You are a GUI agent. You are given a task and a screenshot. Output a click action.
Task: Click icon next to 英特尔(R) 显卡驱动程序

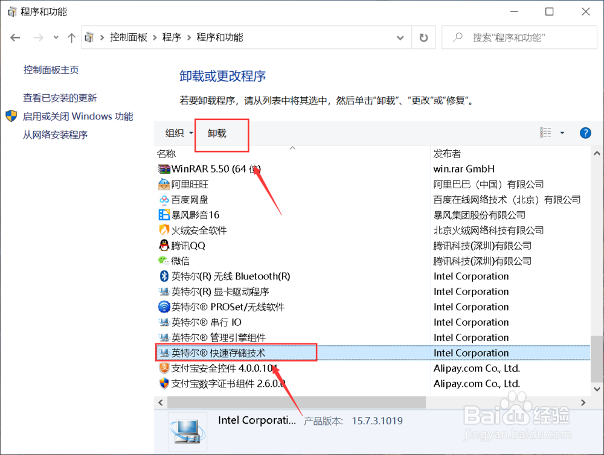(x=164, y=291)
